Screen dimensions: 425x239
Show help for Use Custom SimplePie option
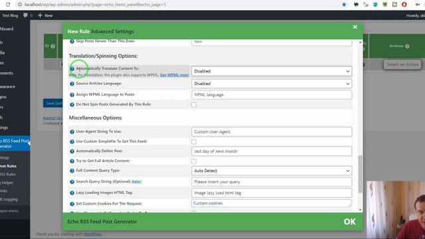72,141
